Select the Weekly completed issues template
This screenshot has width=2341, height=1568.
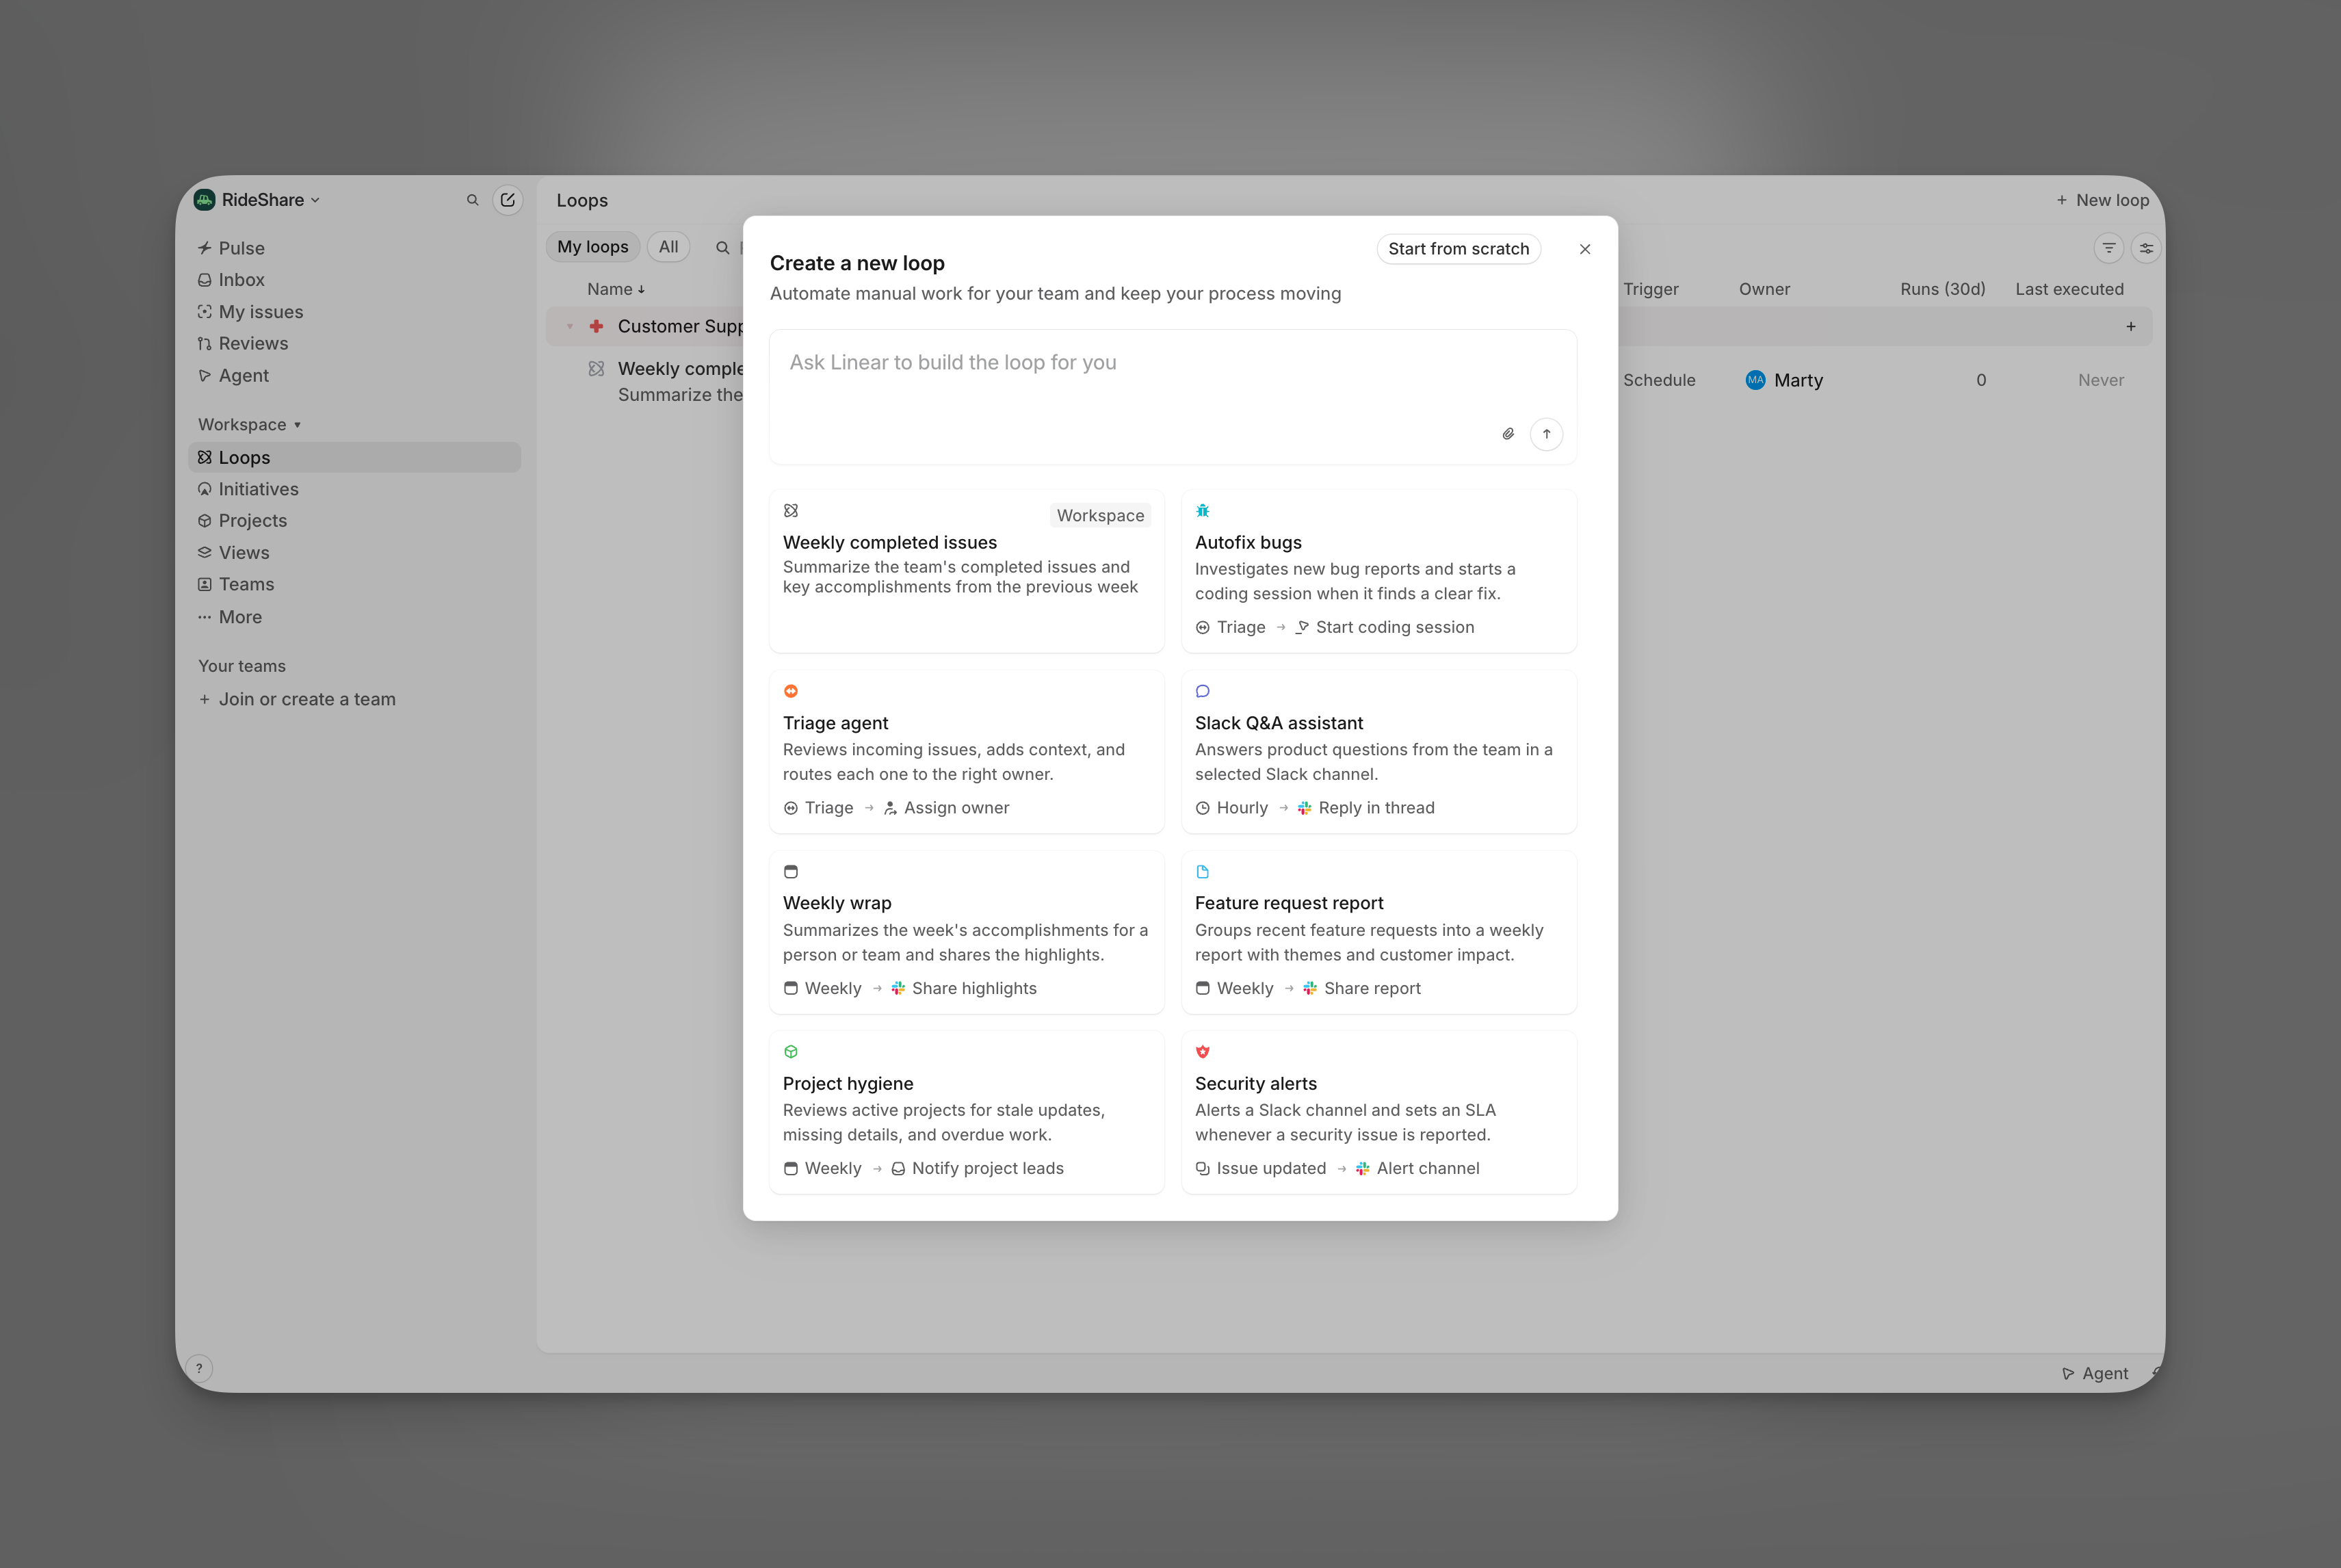click(967, 571)
